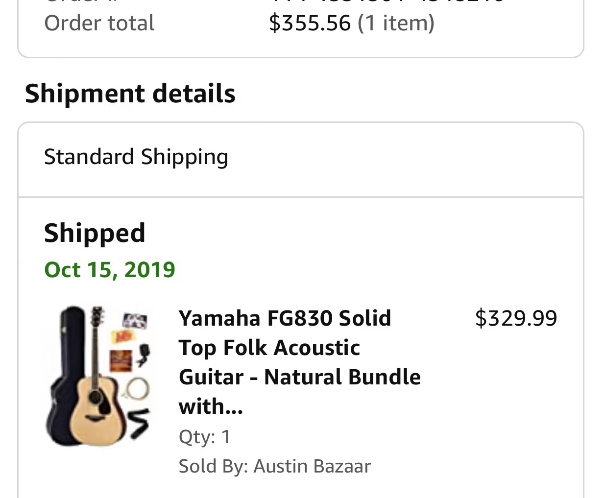Tap the orange instruction book in product image
The height and width of the screenshot is (498, 605).
click(x=121, y=361)
